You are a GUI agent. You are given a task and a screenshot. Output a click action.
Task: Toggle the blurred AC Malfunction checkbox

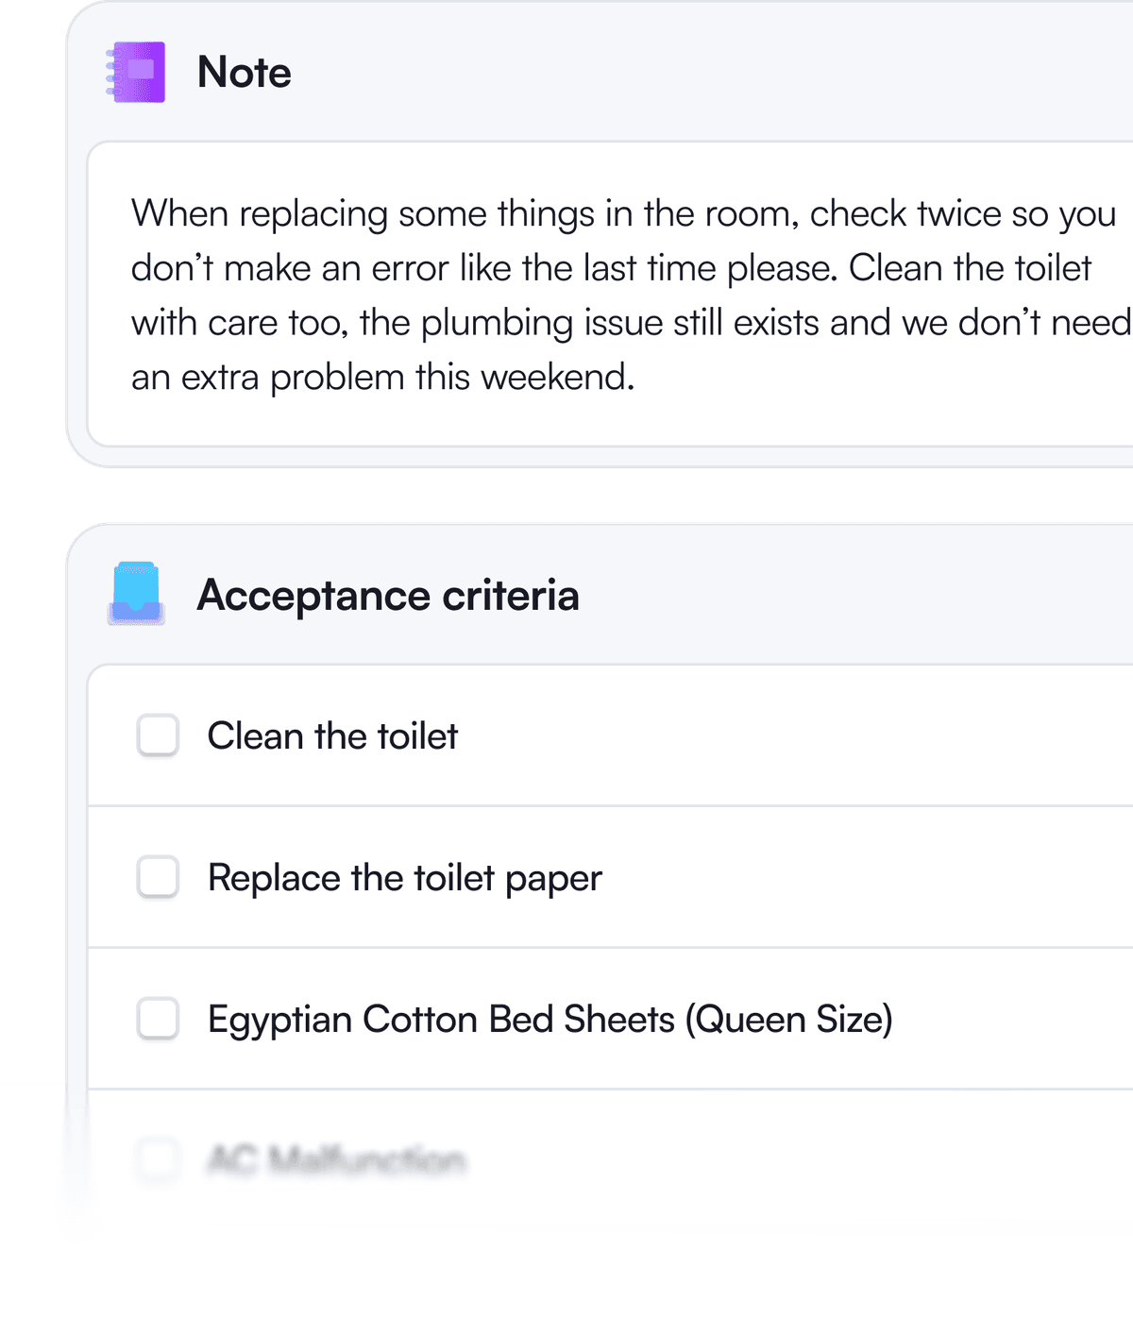click(158, 1158)
